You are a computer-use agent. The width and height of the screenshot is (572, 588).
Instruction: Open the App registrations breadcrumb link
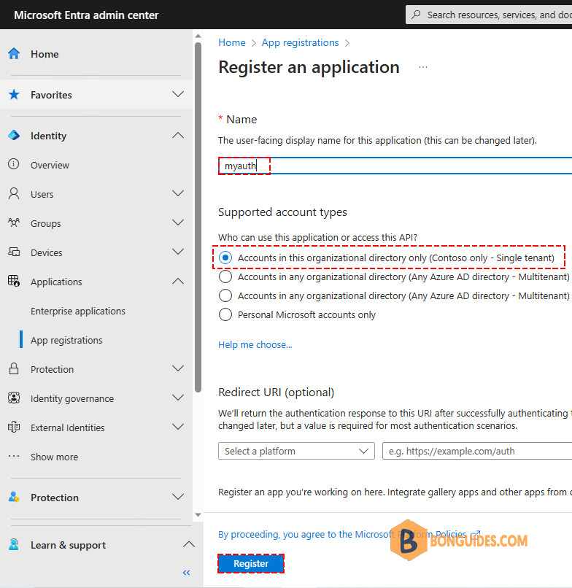[x=300, y=43]
